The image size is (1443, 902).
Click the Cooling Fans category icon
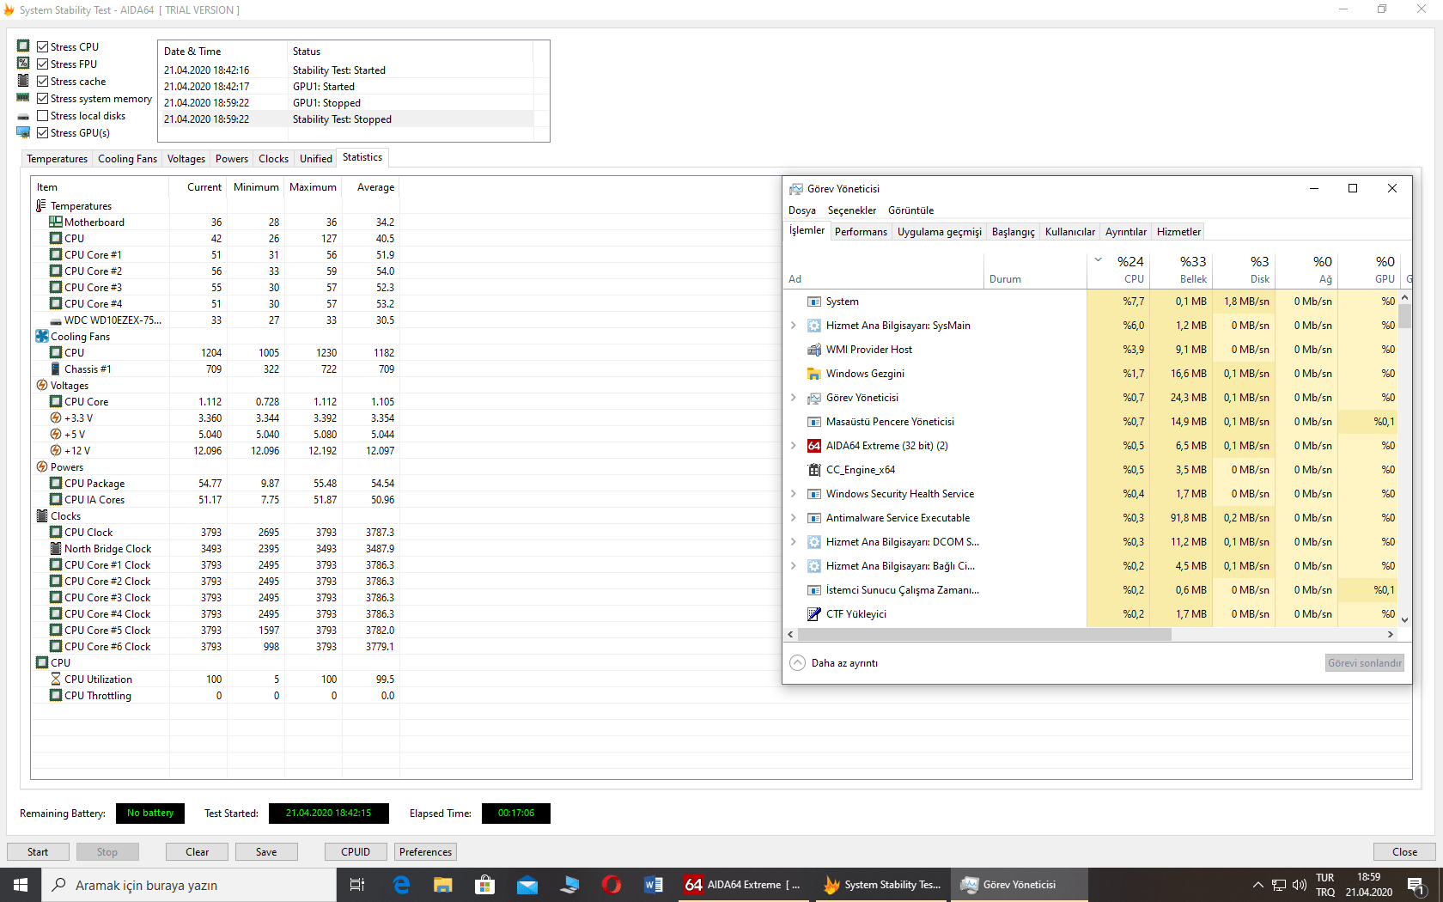[42, 337]
